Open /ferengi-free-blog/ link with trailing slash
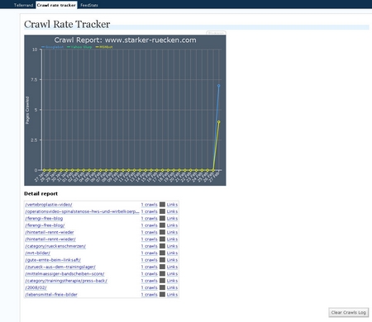Screen dimensions: 372x322 pos(45,225)
